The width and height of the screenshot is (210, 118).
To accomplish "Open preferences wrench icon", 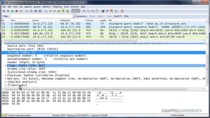I will click(116, 11).
